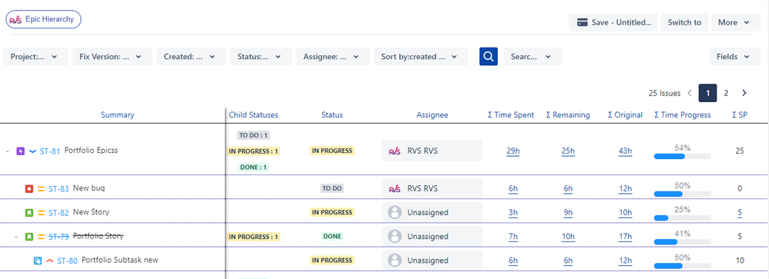Screen dimensions: 769x279
Task: Click the Switch to button
Action: tap(684, 22)
